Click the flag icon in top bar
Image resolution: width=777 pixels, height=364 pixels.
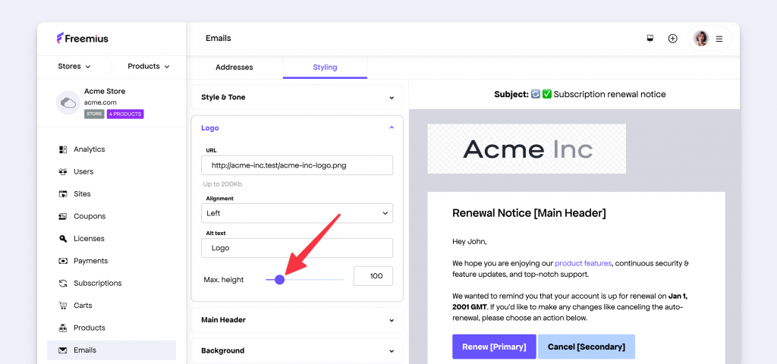(x=650, y=38)
